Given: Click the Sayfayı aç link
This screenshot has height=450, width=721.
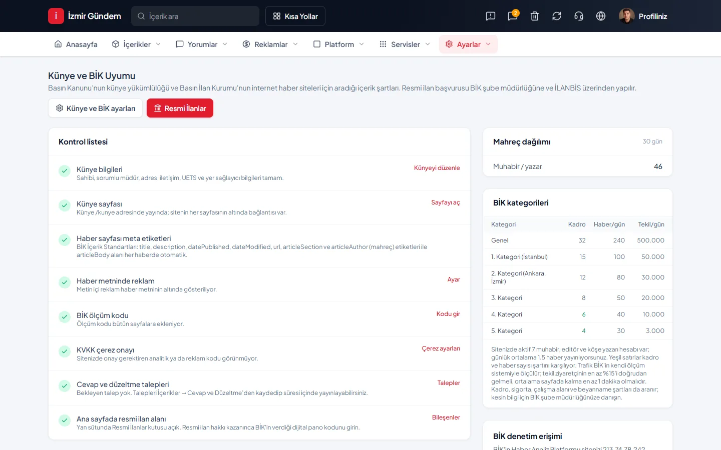Looking at the screenshot, I should (446, 202).
